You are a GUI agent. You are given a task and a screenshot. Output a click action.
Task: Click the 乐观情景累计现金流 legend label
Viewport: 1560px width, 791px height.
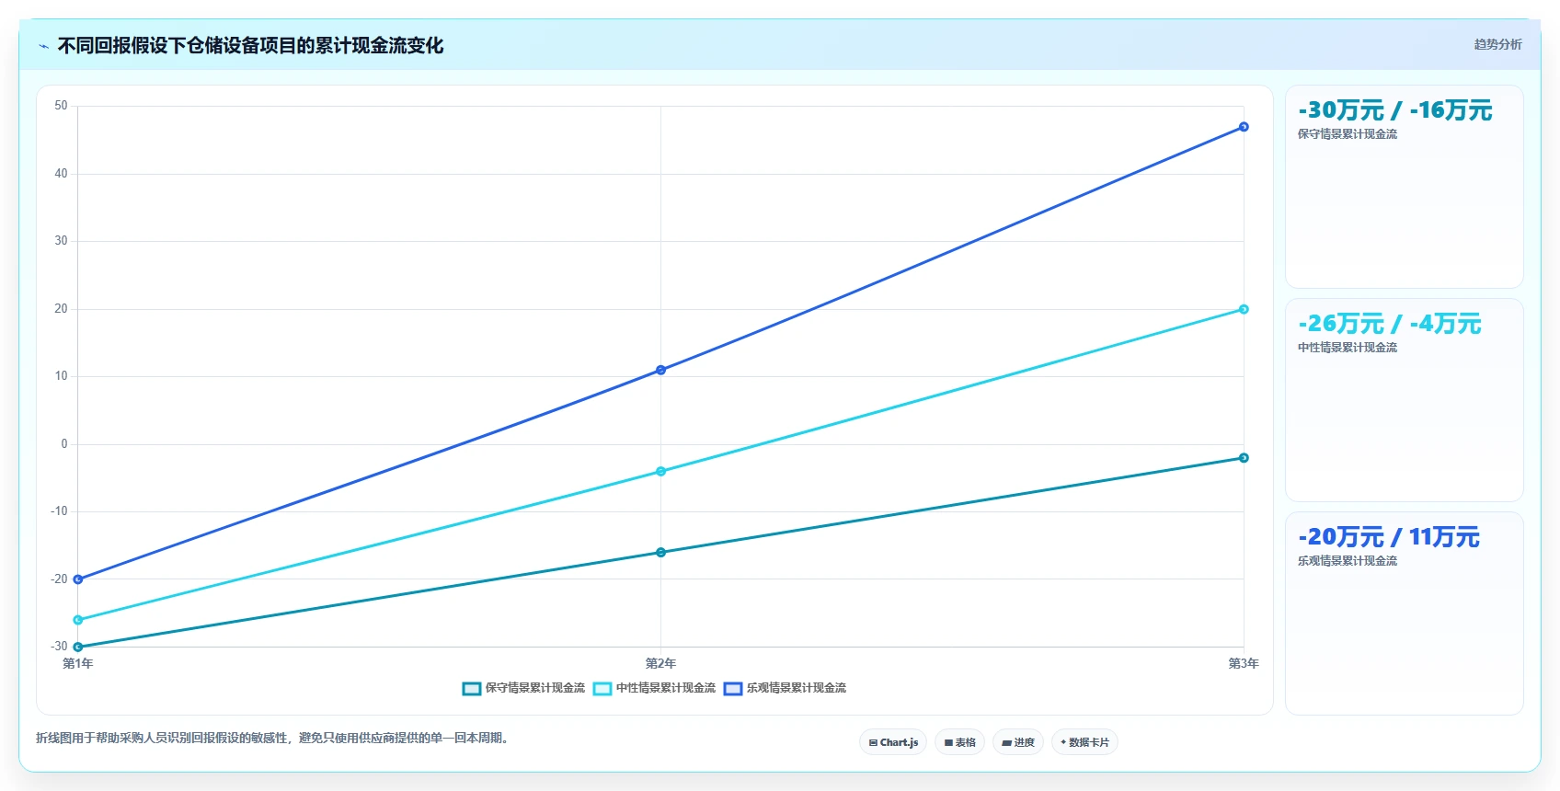797,688
